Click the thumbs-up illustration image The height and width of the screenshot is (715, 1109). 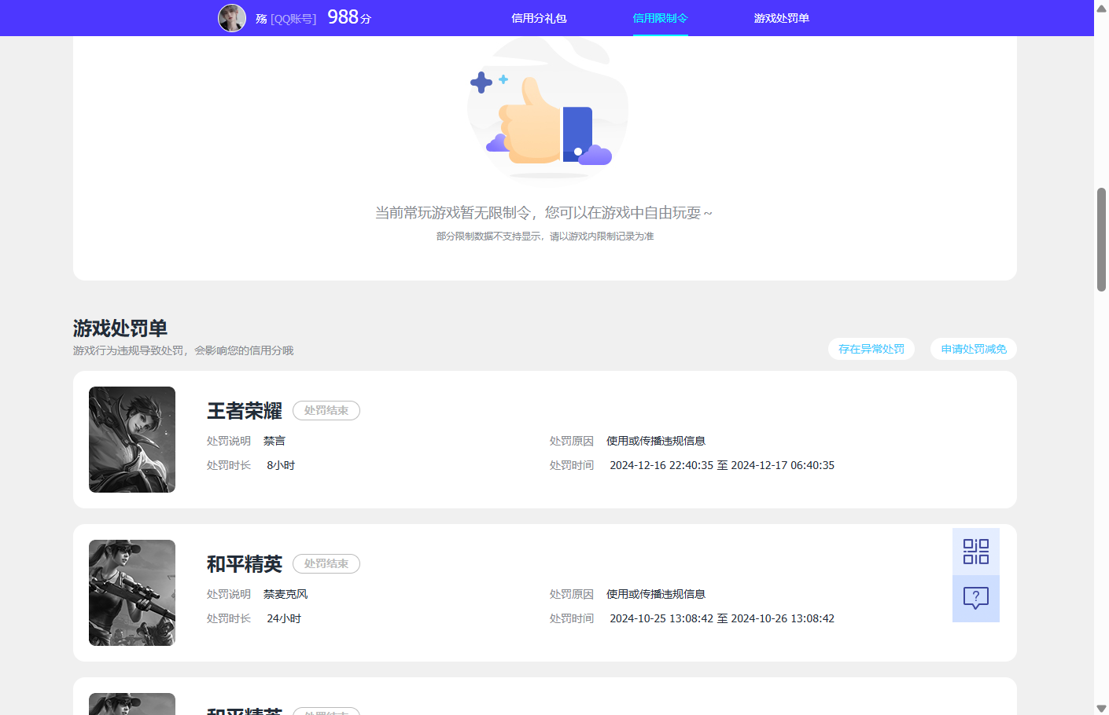tap(547, 110)
